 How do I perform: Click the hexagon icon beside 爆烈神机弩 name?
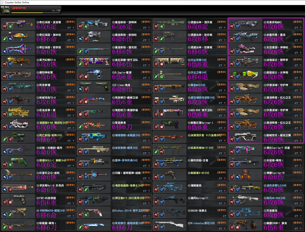[x=37, y=72]
